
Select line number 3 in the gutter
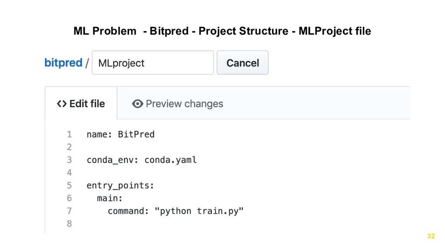pyautogui.click(x=69, y=160)
